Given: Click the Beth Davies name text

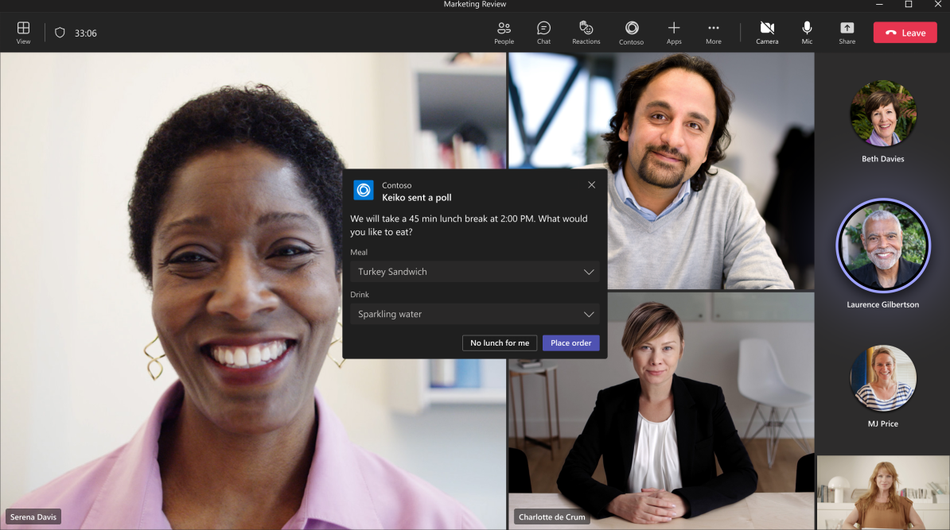Looking at the screenshot, I should pyautogui.click(x=882, y=159).
